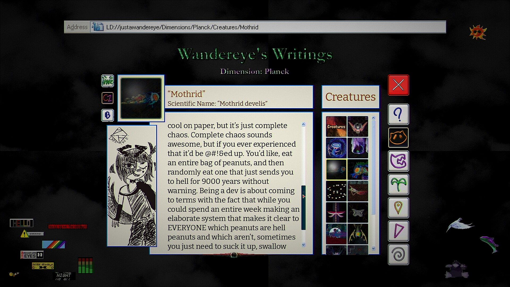Click the sun with sunglasses icon
The image size is (510, 287).
pyautogui.click(x=478, y=32)
